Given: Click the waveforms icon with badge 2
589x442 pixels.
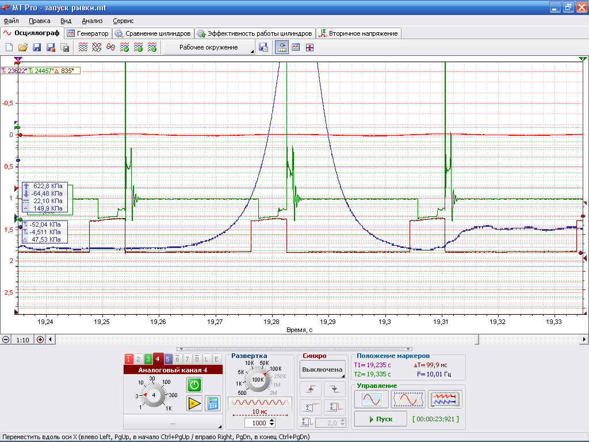Looking at the screenshot, I should 152,47.
